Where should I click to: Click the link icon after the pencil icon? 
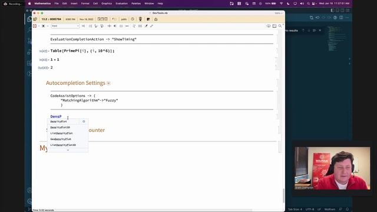[151, 26]
